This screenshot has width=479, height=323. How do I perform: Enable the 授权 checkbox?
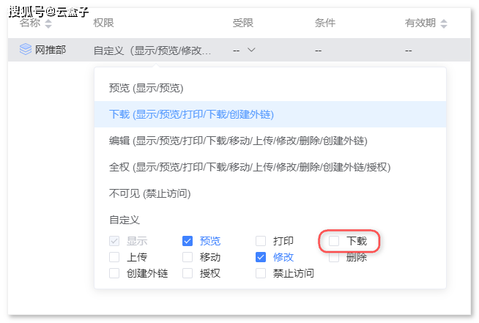pos(187,273)
